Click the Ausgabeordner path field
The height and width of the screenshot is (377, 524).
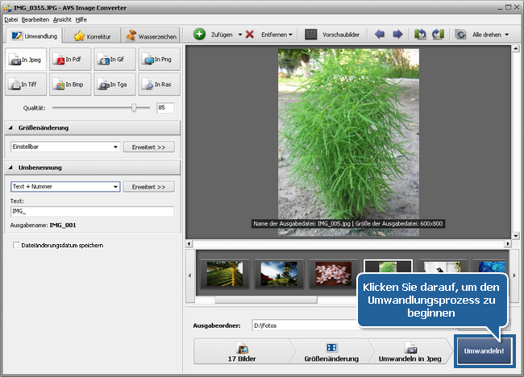click(x=305, y=325)
